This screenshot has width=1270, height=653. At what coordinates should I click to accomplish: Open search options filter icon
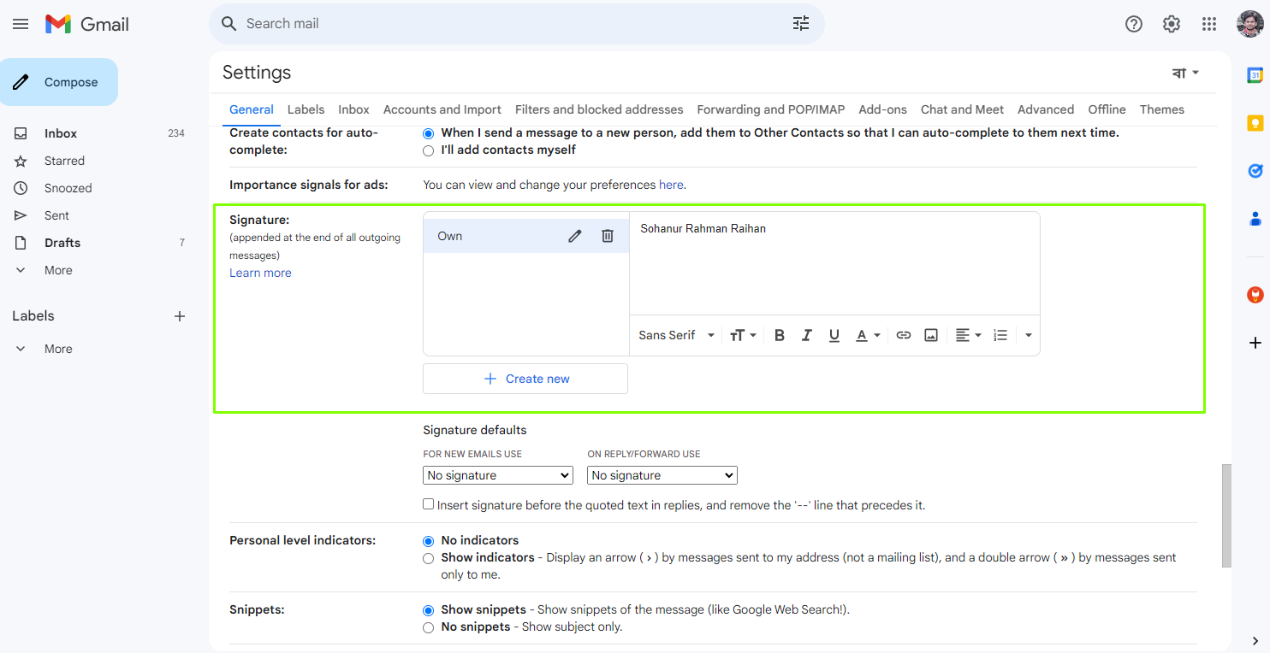pyautogui.click(x=801, y=24)
